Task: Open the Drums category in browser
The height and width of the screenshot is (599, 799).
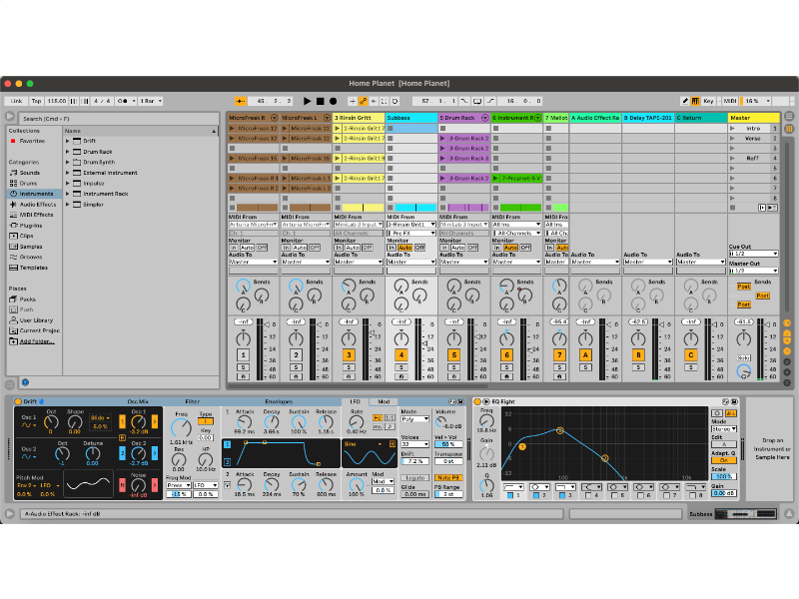Action: [29, 184]
